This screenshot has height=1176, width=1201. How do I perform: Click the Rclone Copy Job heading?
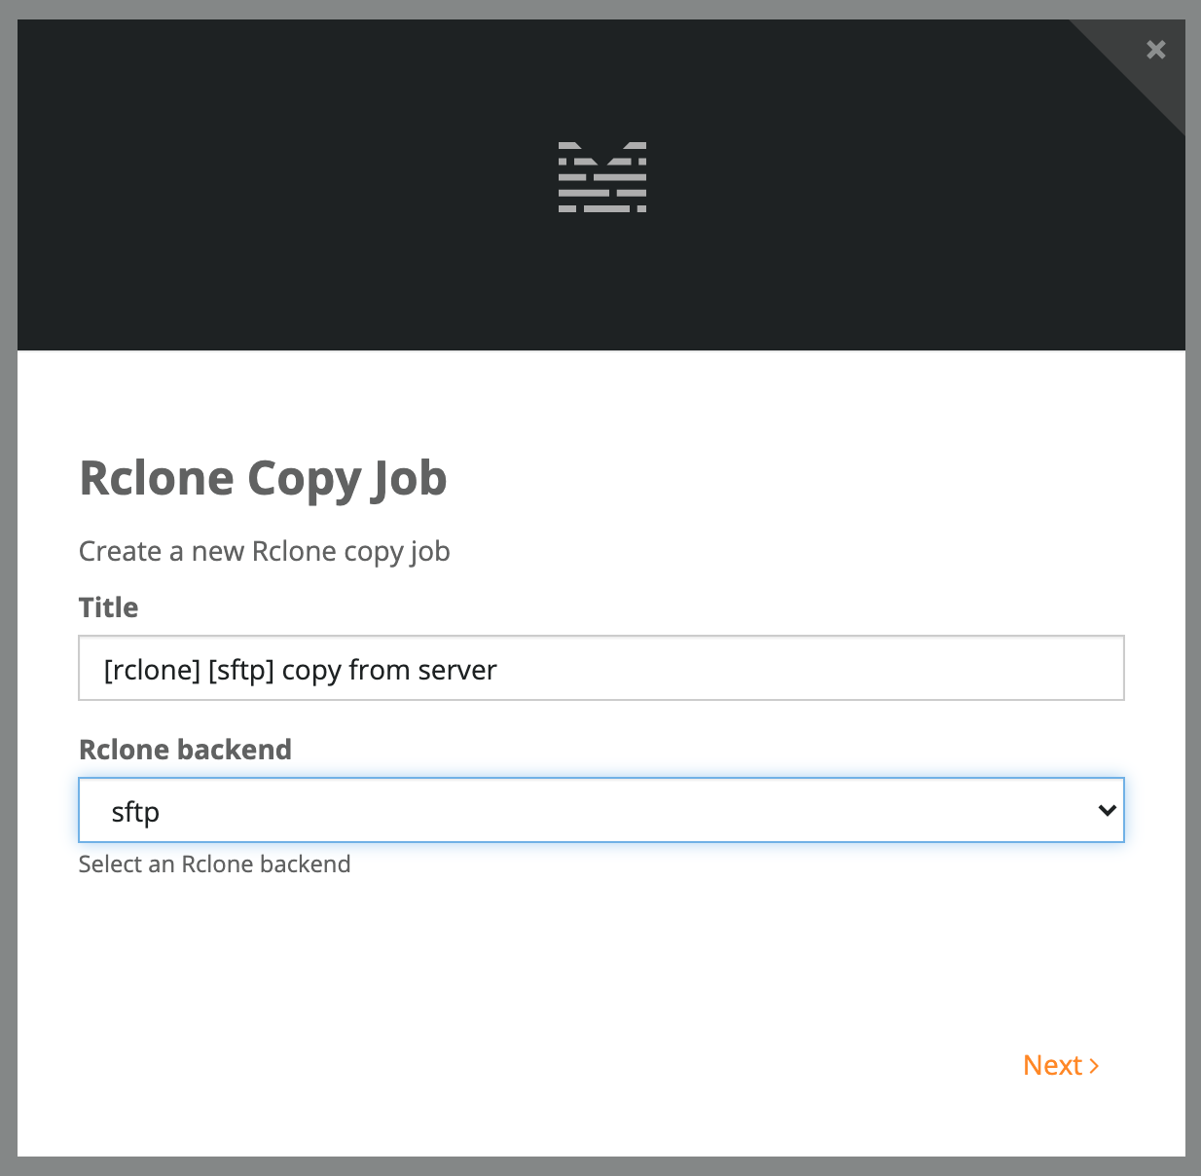click(263, 479)
